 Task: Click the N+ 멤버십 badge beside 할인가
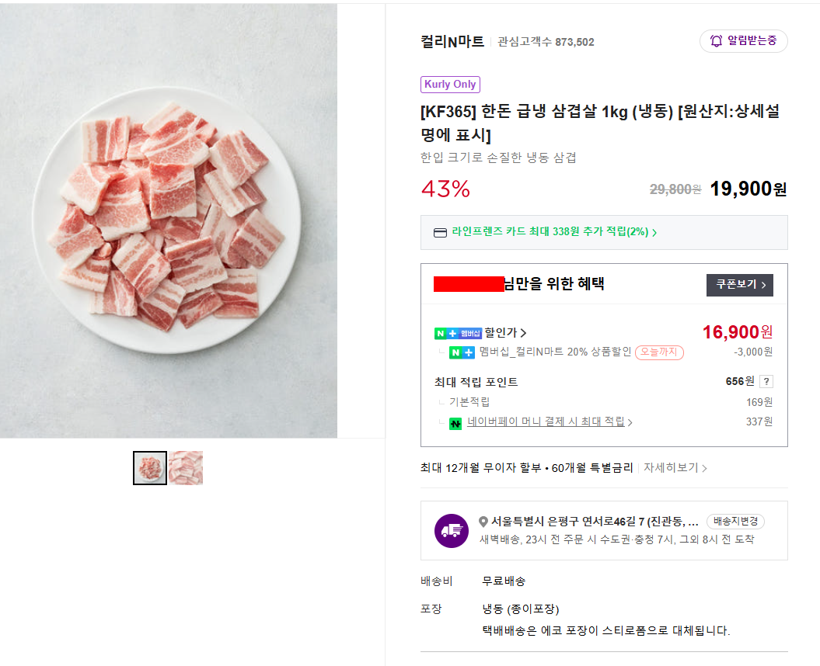point(458,333)
